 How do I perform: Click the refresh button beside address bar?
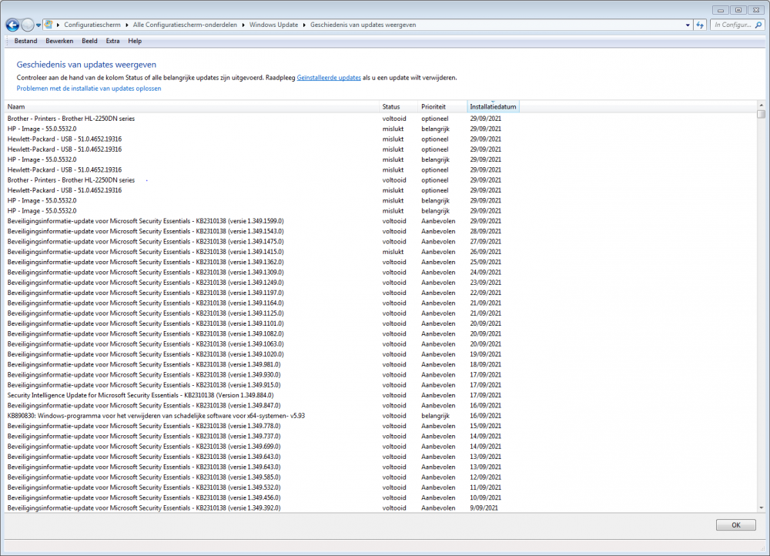point(700,25)
